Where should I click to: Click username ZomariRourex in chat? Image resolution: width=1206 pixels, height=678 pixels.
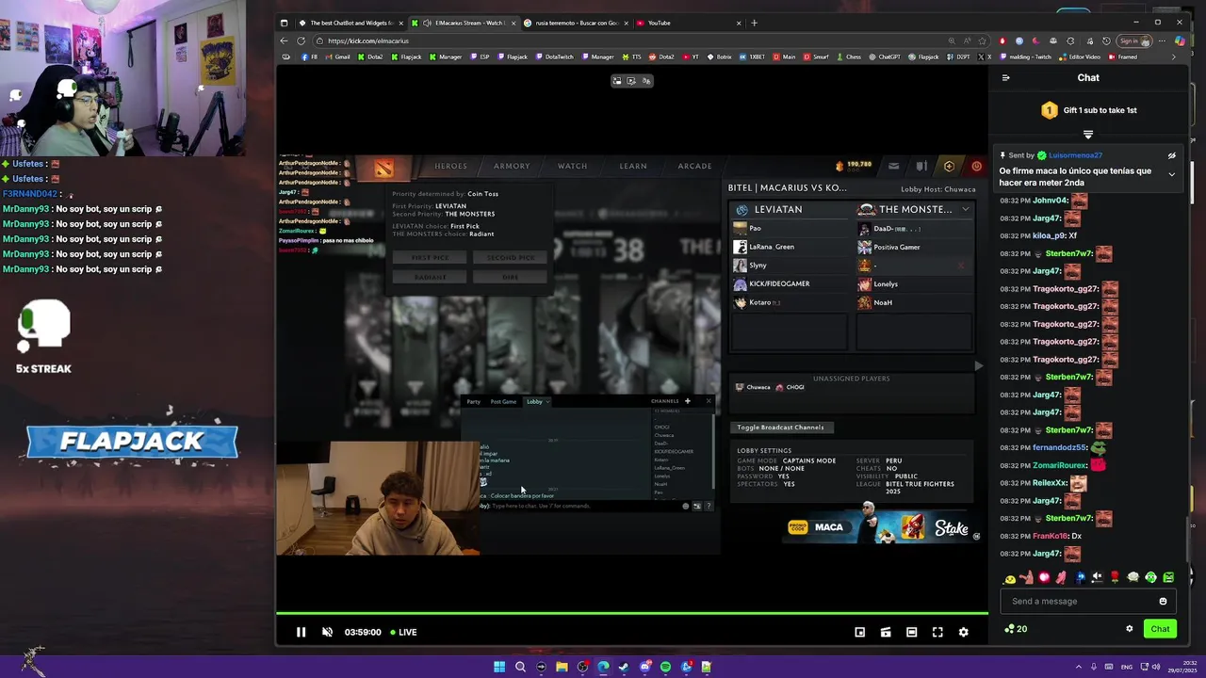click(x=1059, y=465)
